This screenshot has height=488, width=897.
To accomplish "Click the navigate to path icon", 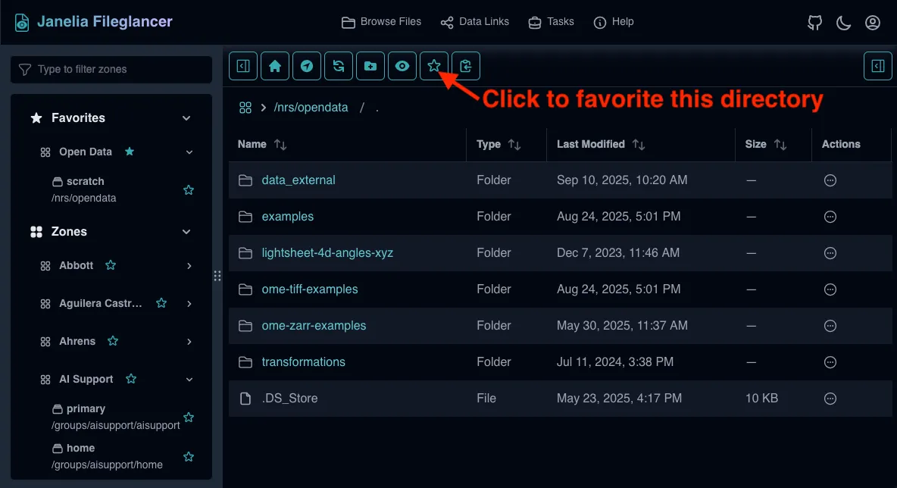I will (x=307, y=66).
